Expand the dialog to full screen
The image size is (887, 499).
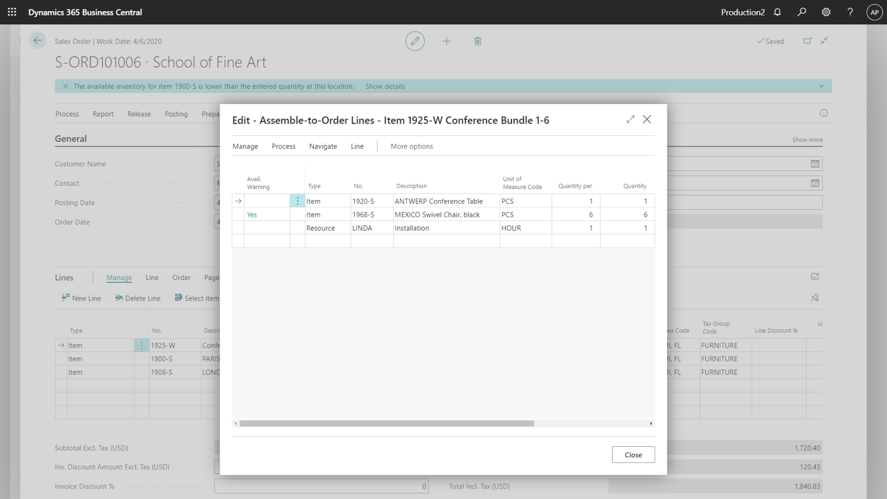pyautogui.click(x=630, y=119)
